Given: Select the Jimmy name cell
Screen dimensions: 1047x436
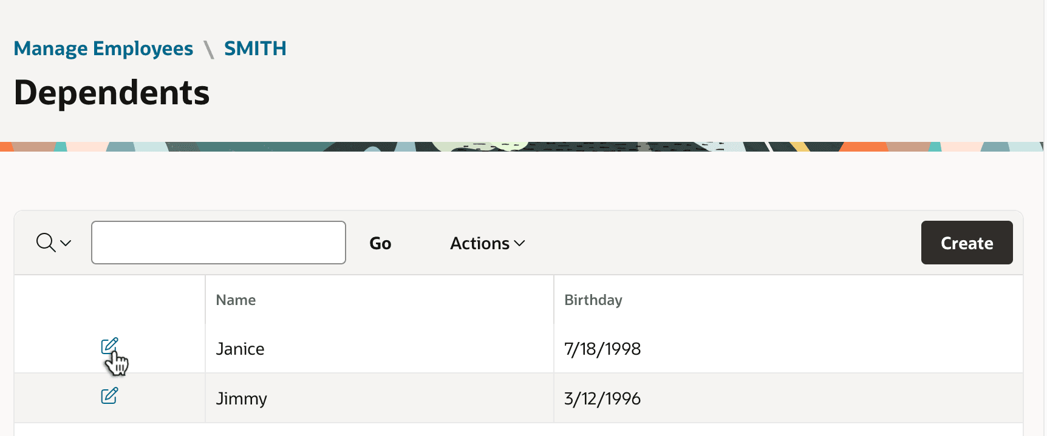Looking at the screenshot, I should [380, 398].
